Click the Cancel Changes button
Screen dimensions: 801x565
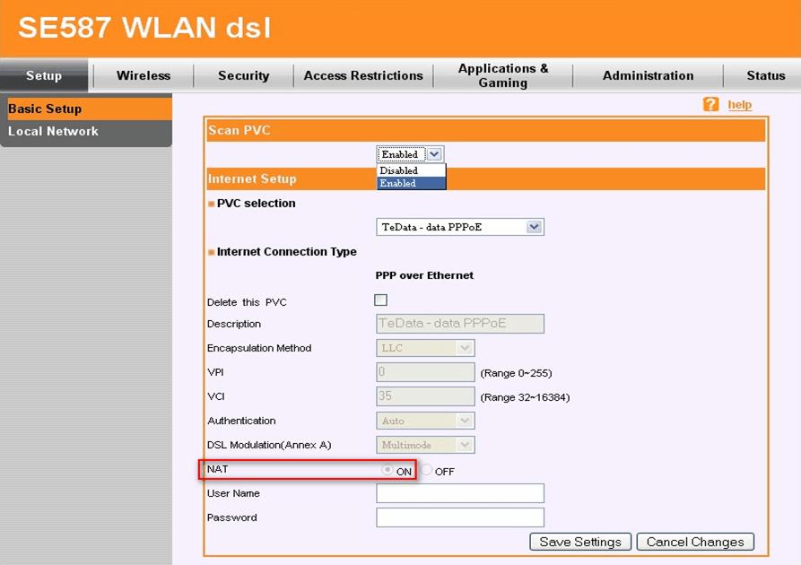click(695, 542)
